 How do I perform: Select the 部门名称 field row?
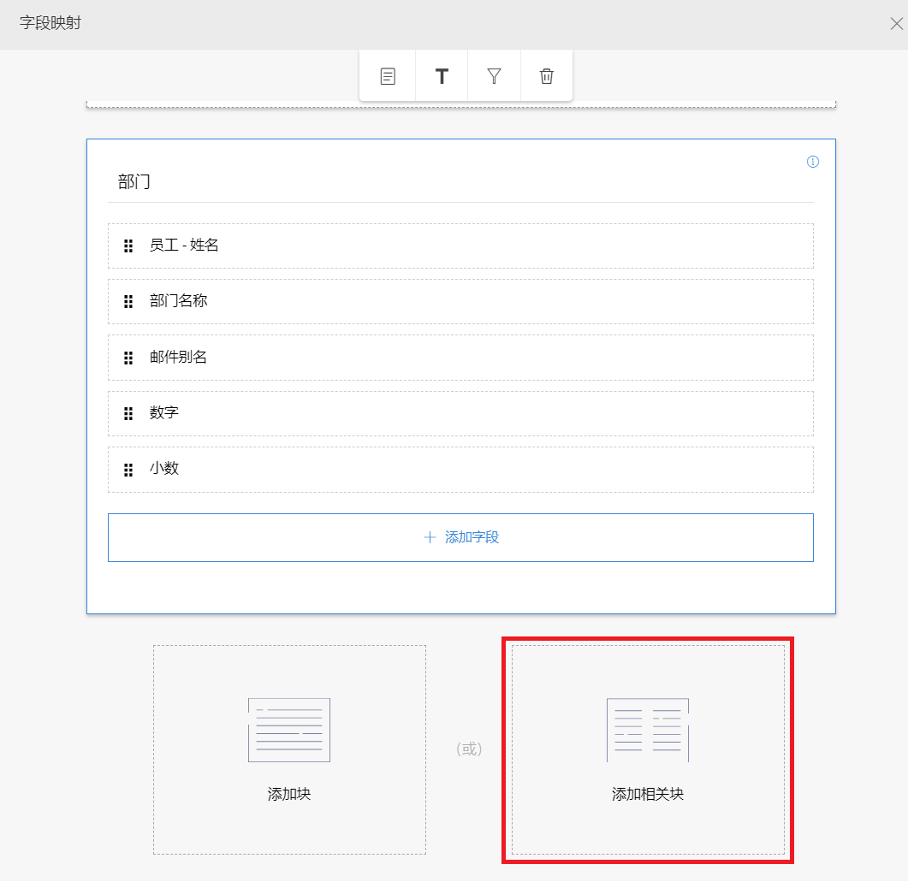[460, 301]
